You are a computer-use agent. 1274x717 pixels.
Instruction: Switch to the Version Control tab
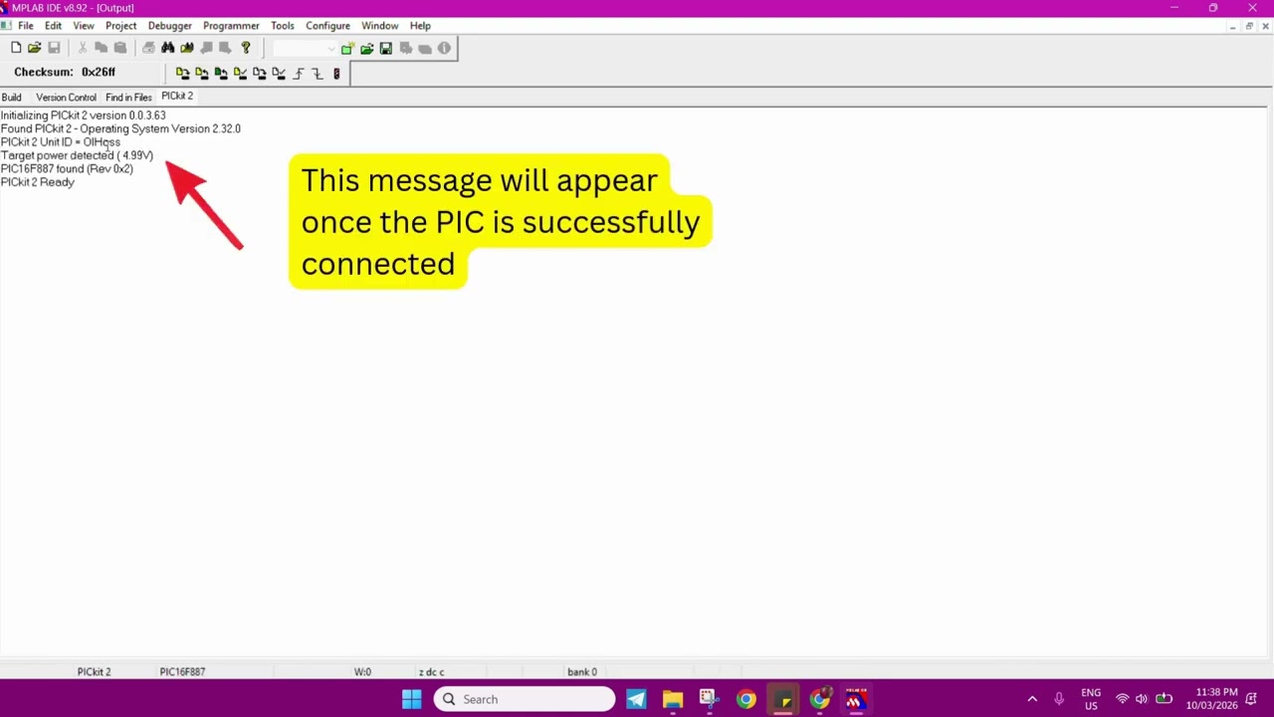point(67,98)
